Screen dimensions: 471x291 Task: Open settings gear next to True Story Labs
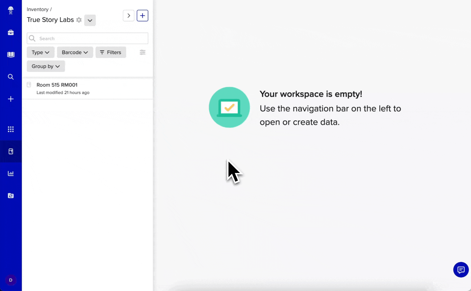pos(79,20)
